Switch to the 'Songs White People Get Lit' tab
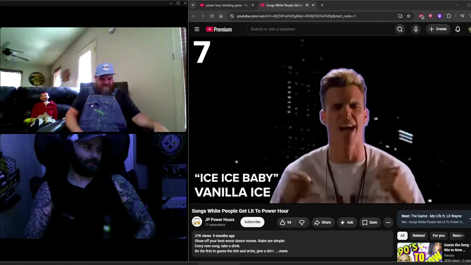471x265 pixels. 287,5
